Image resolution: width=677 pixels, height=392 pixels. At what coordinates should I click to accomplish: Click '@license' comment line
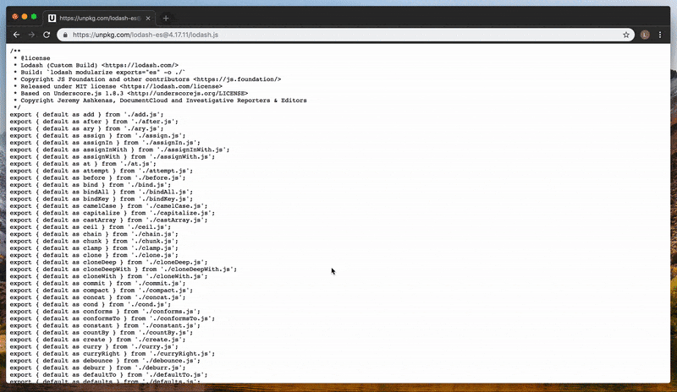(x=31, y=58)
